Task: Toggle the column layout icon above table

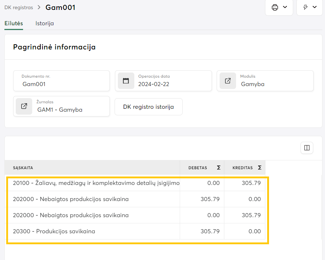Action: (307, 148)
